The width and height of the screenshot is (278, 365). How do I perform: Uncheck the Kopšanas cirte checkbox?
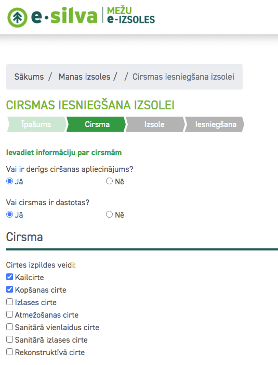point(9,290)
